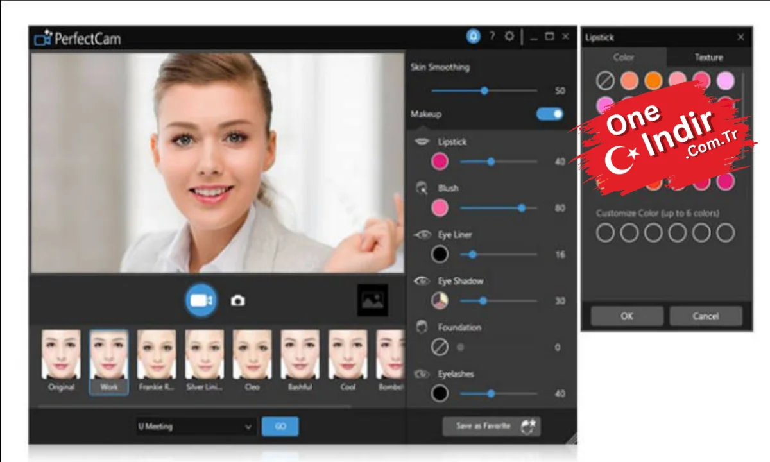Click the Blush value 80
The height and width of the screenshot is (462, 770).
click(560, 209)
